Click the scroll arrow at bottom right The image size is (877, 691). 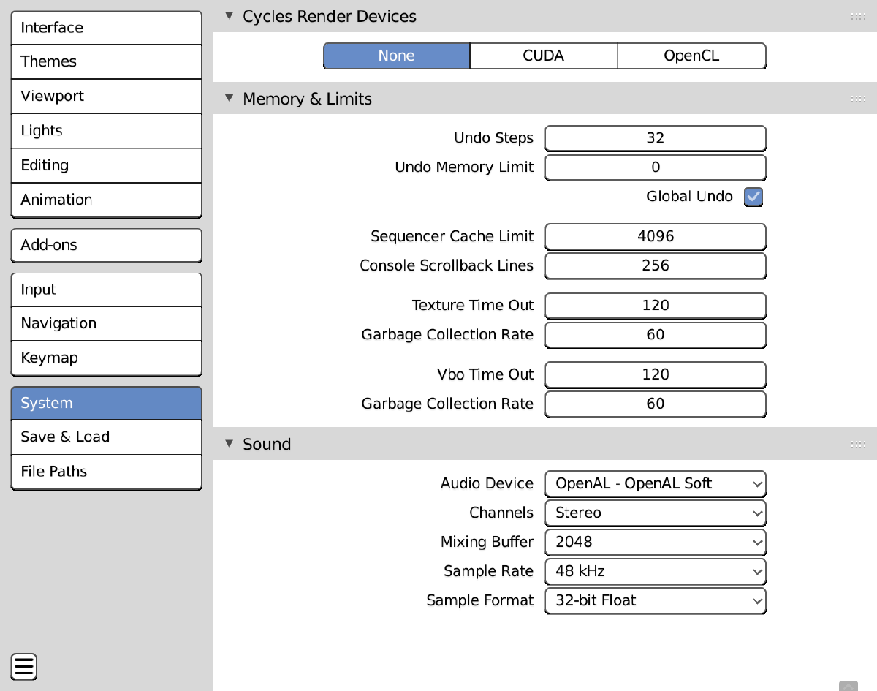[848, 686]
